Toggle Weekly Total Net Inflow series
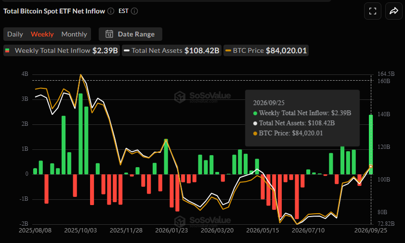 [x=62, y=50]
